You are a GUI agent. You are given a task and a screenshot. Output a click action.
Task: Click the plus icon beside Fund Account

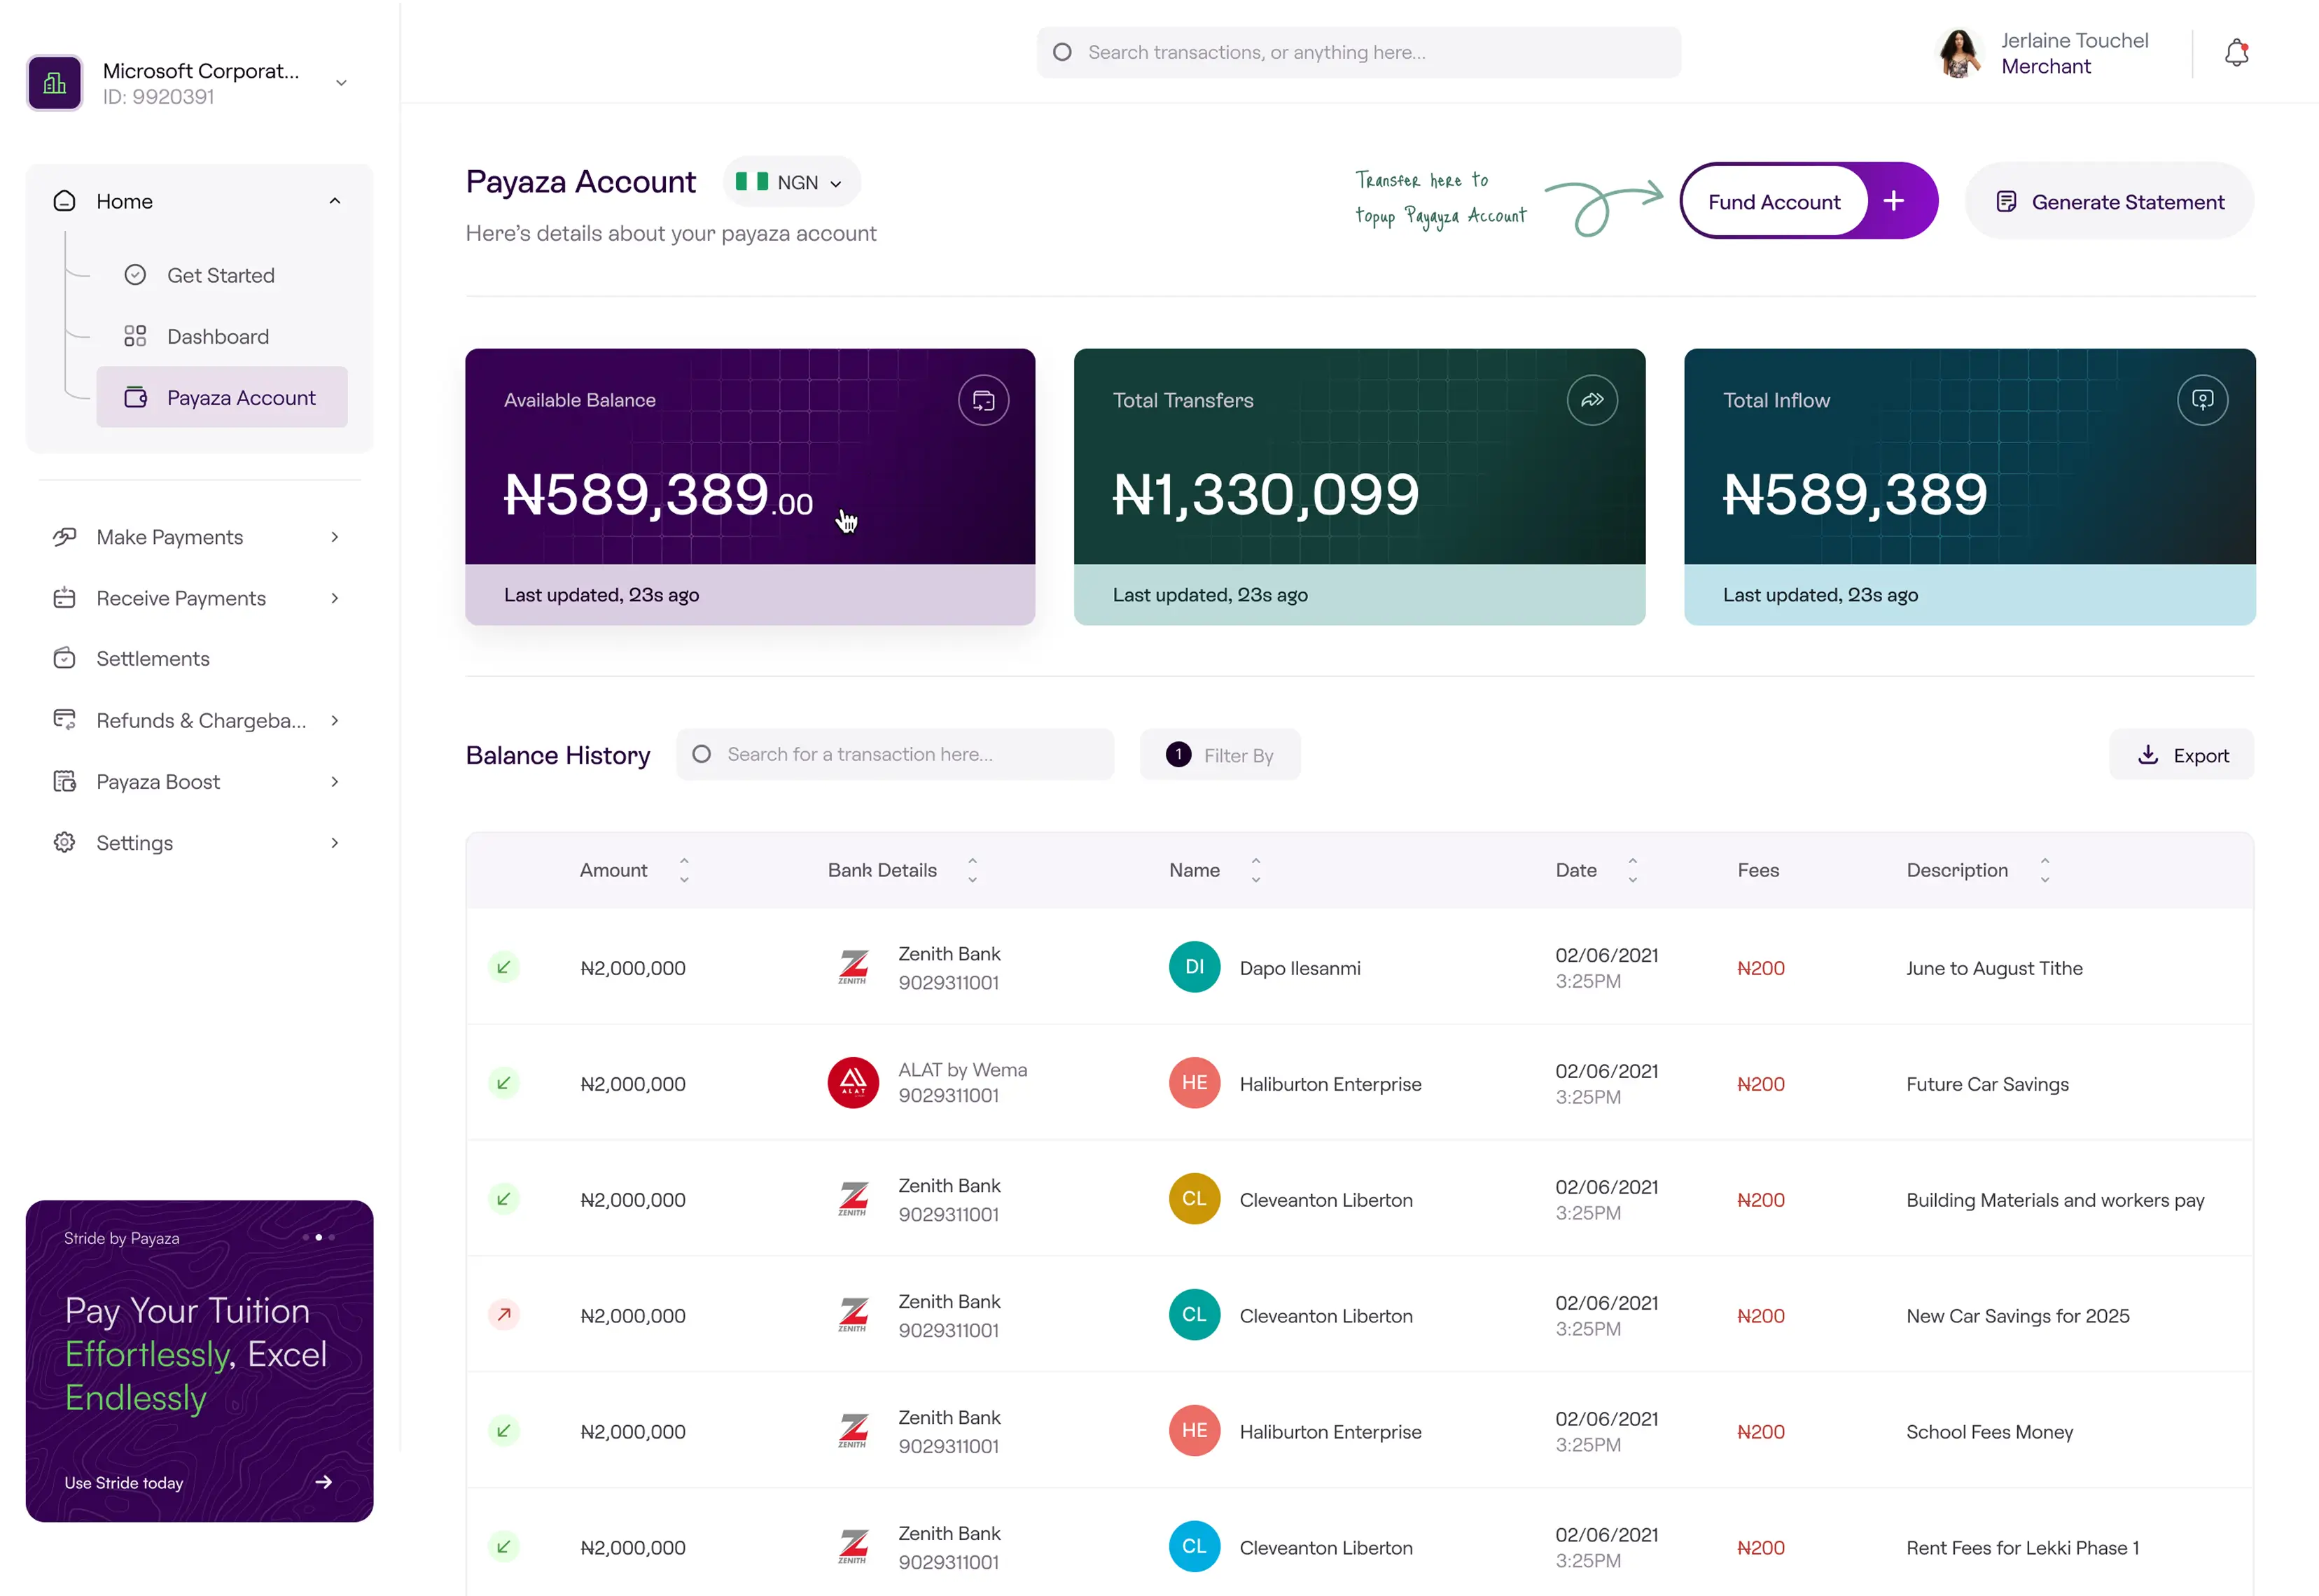[1893, 201]
